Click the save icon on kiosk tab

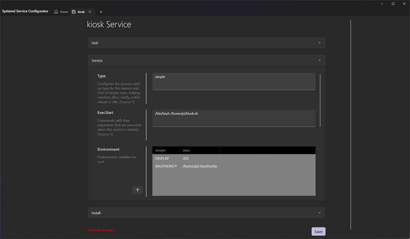(74, 12)
